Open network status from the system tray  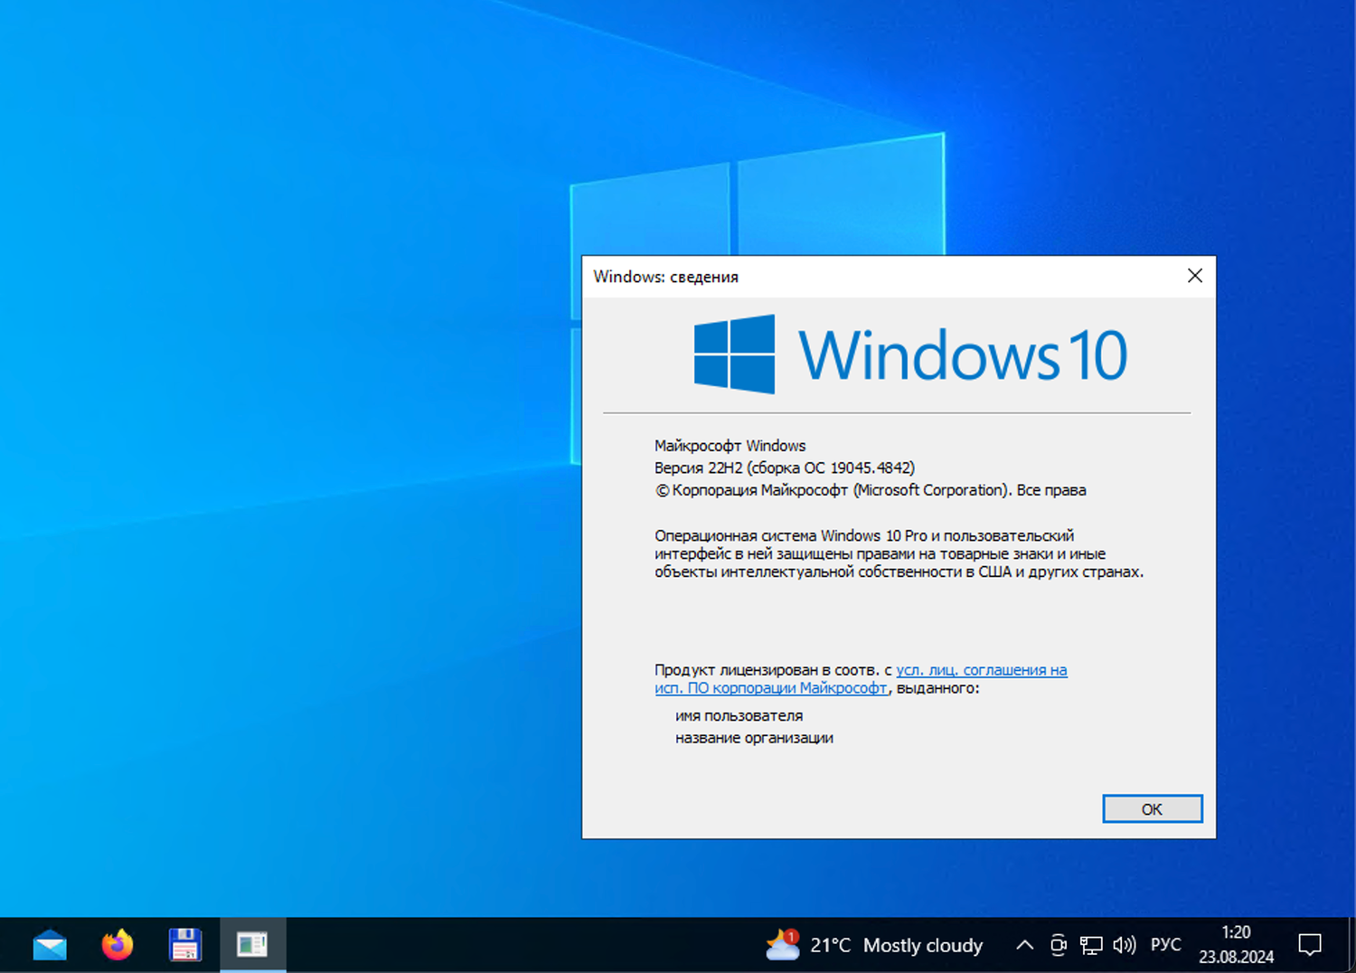(1091, 944)
